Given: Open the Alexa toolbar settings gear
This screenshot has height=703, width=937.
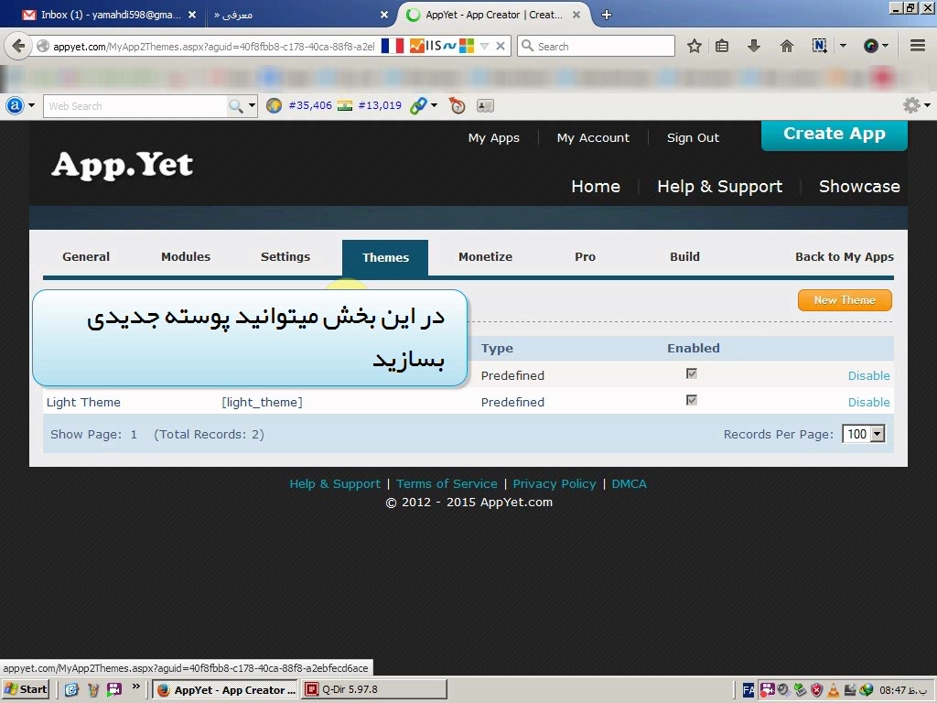Looking at the screenshot, I should [911, 106].
